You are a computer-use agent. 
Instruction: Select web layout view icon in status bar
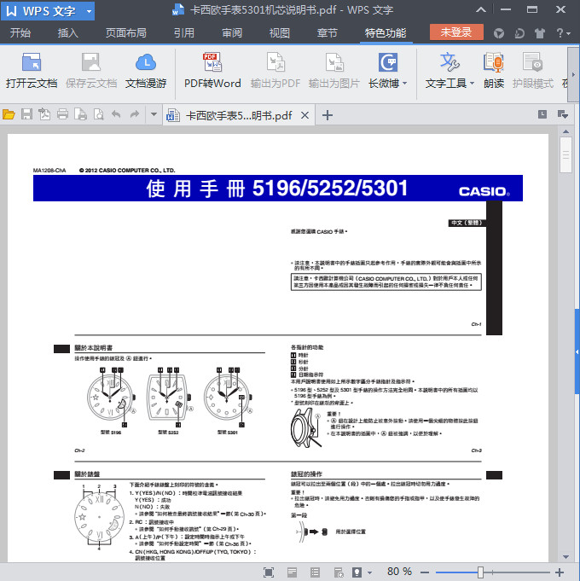[x=339, y=572]
